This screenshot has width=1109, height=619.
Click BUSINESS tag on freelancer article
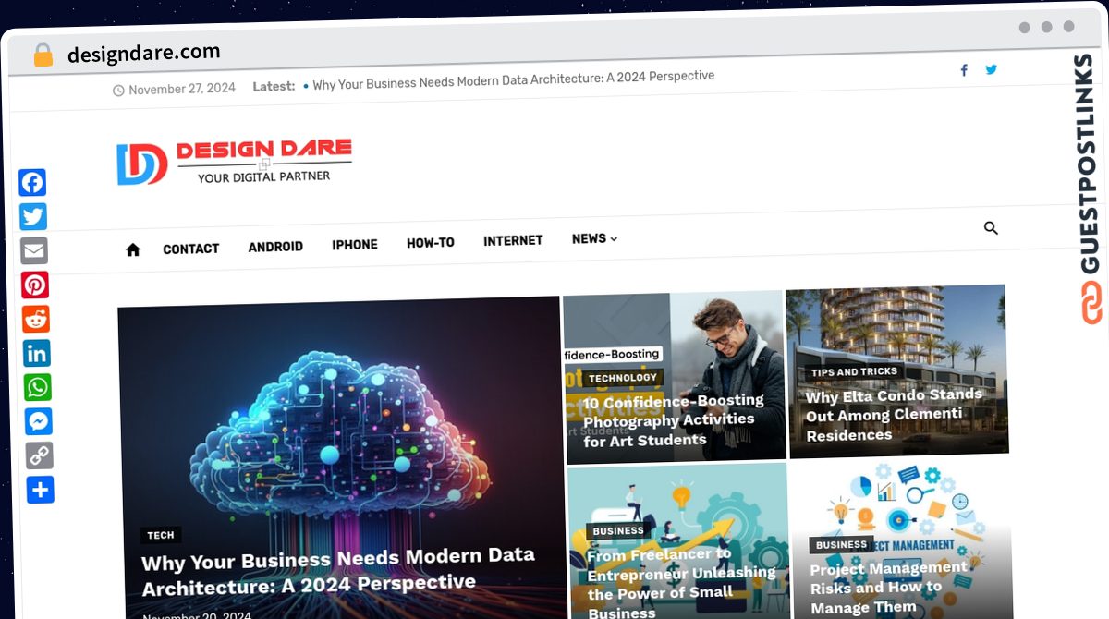(618, 530)
